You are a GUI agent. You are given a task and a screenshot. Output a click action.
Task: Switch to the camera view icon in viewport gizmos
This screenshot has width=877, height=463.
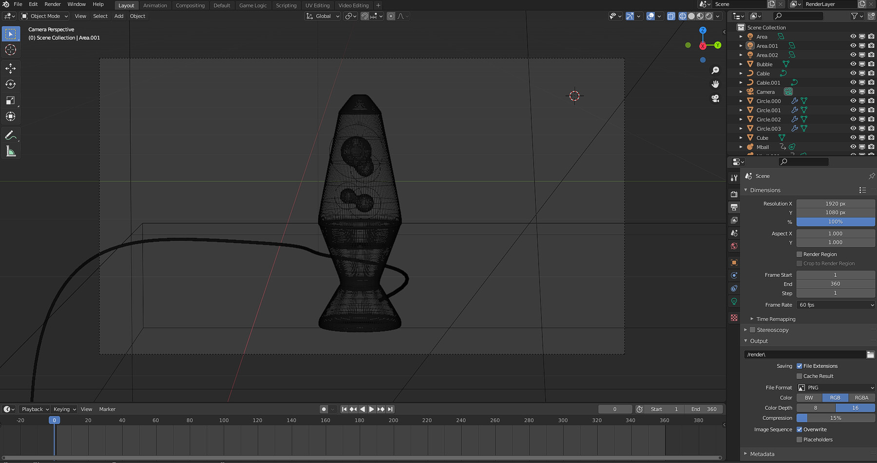point(715,99)
